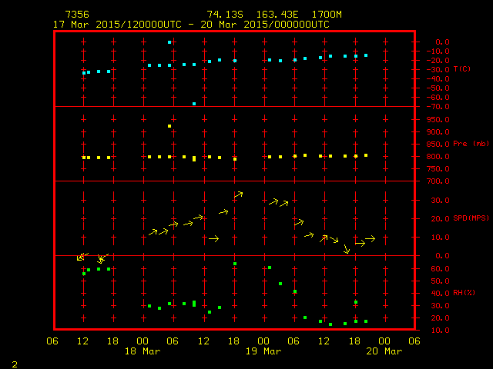Screen dimensions: 493x369
Task: Select the 20 Mar date label
Action: (x=384, y=351)
